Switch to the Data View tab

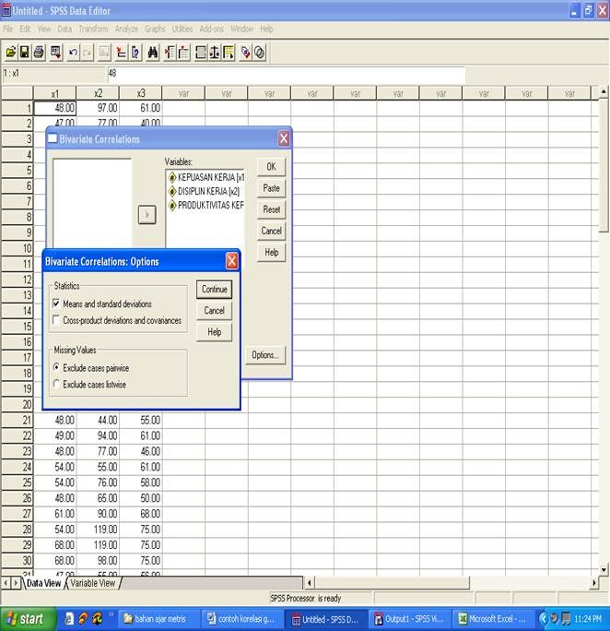(x=43, y=583)
